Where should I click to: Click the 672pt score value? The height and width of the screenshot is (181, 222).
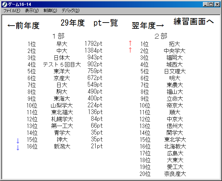[95, 78]
